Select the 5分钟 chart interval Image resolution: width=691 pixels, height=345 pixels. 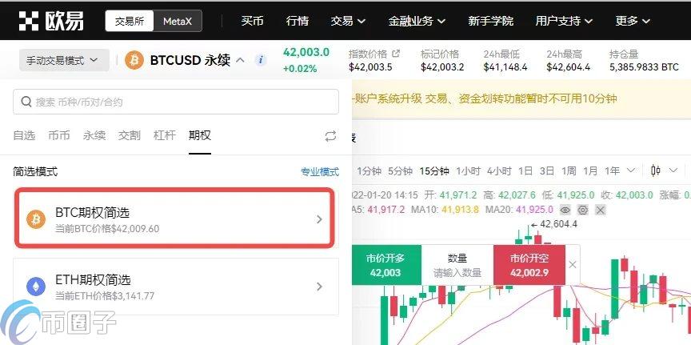click(x=400, y=170)
